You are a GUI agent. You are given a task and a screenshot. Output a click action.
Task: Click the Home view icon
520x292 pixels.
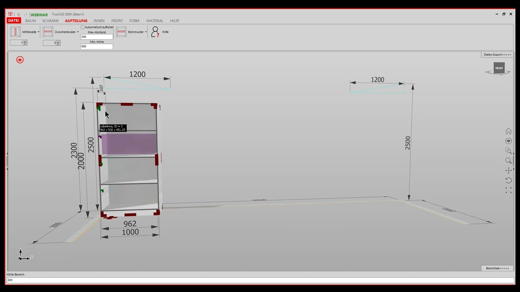point(508,131)
